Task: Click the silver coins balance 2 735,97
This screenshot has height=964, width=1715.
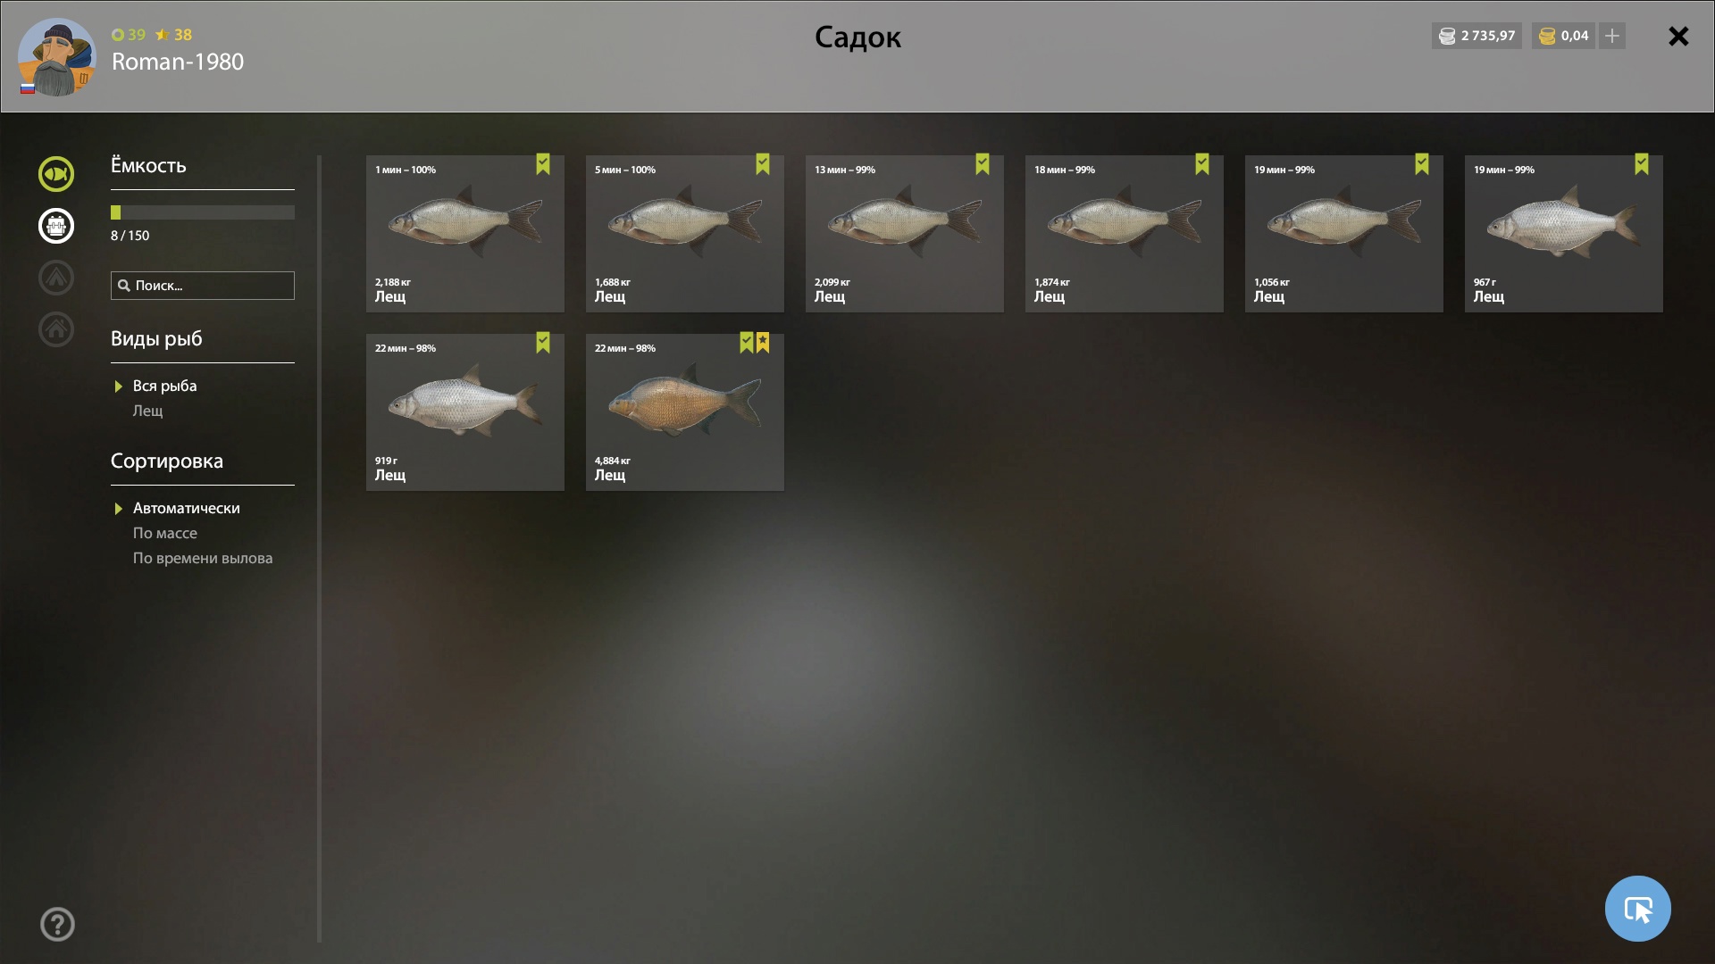Action: [x=1477, y=36]
